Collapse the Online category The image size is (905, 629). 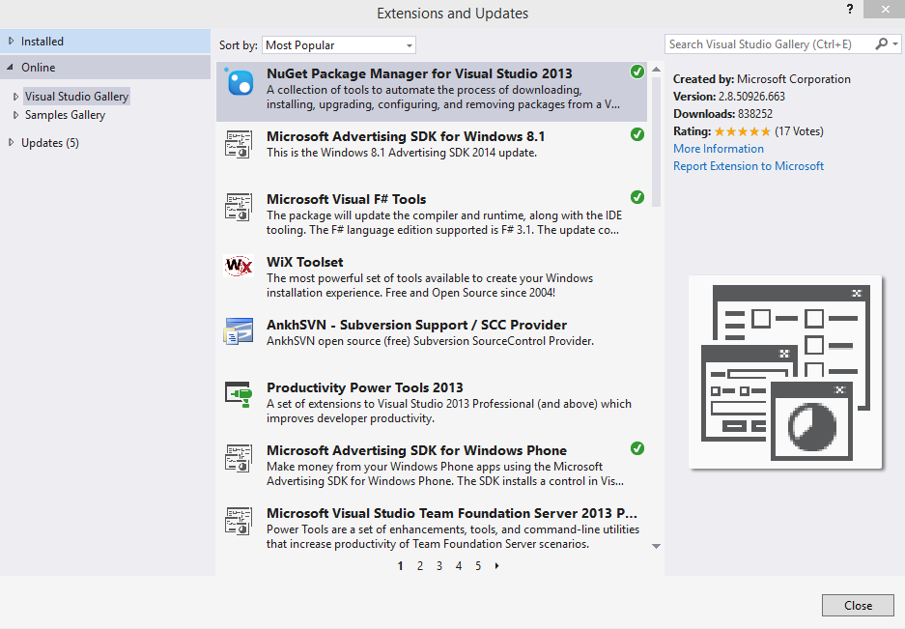(11, 68)
